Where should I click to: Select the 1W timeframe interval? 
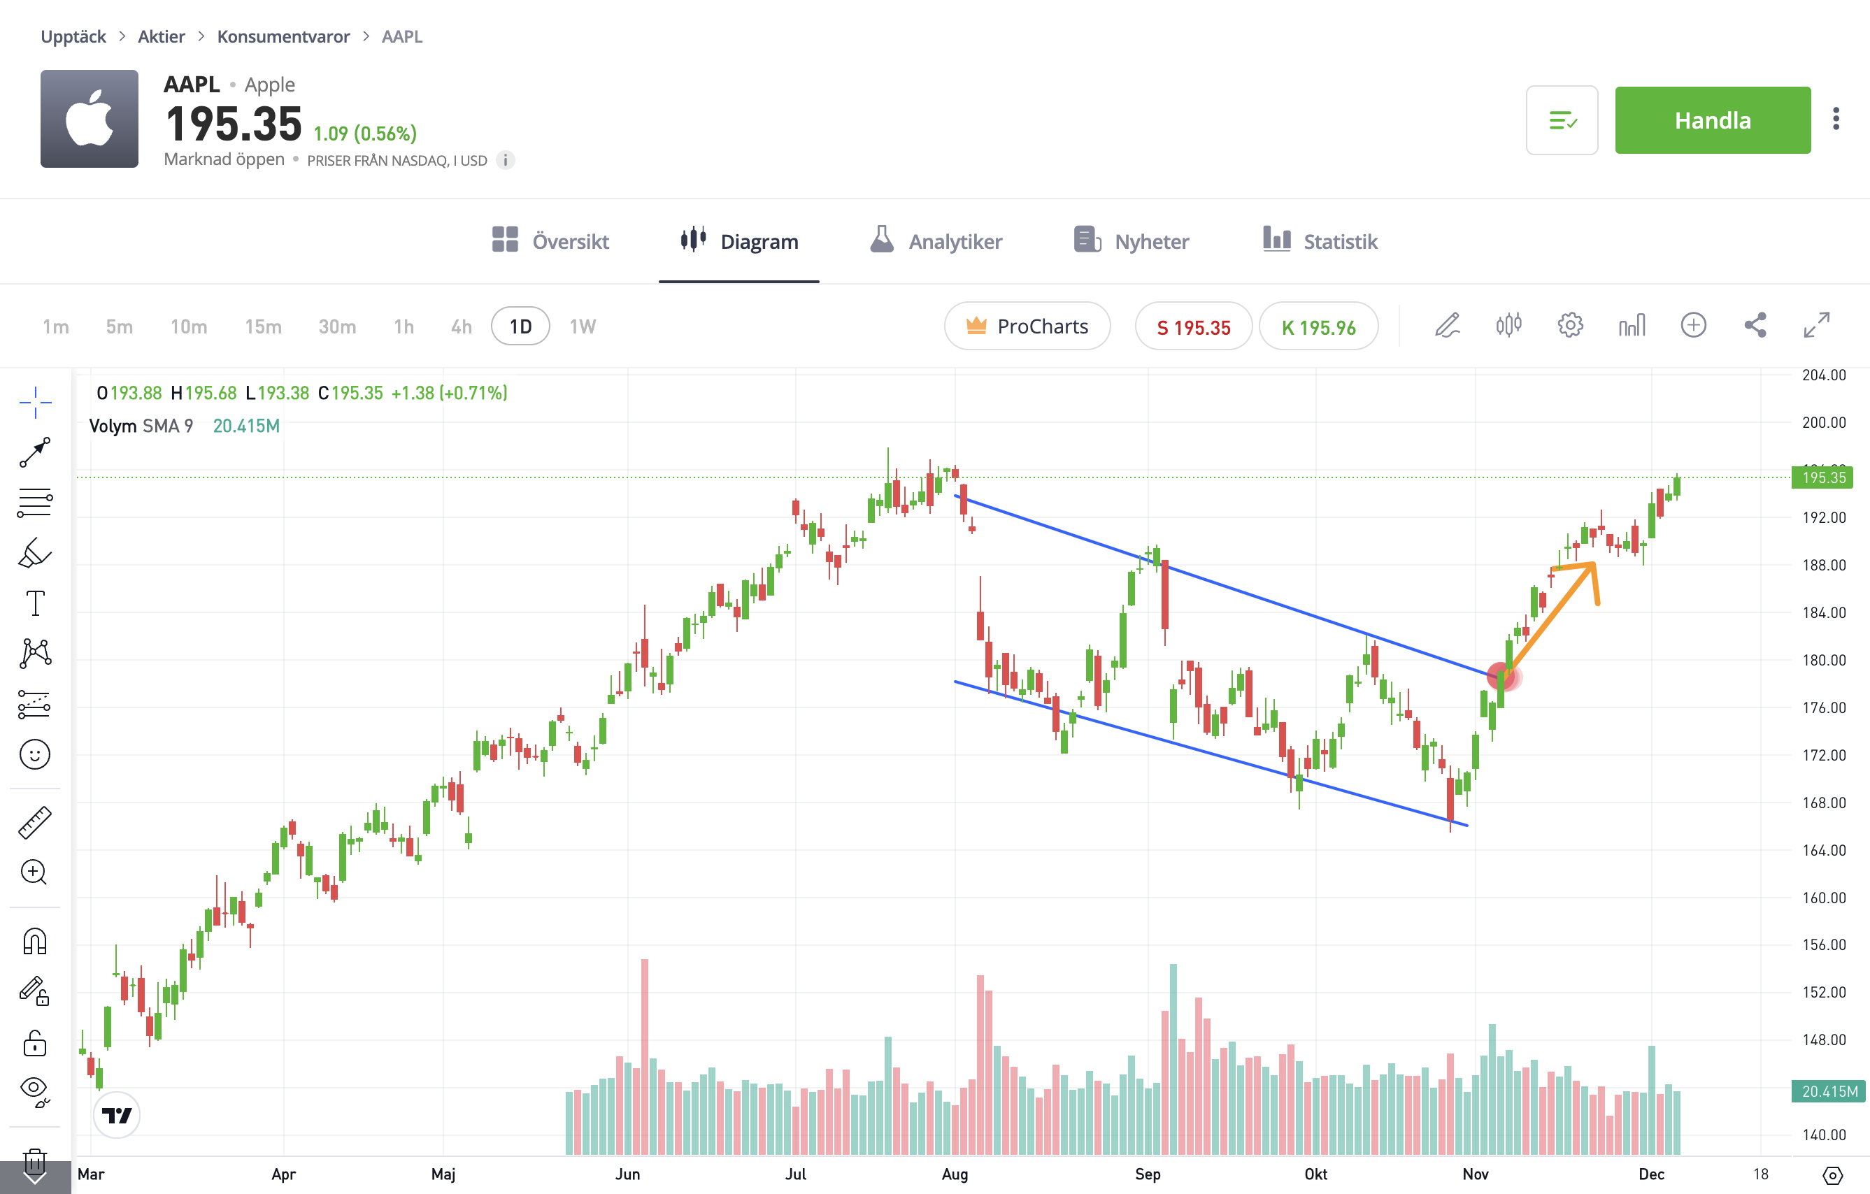coord(583,326)
